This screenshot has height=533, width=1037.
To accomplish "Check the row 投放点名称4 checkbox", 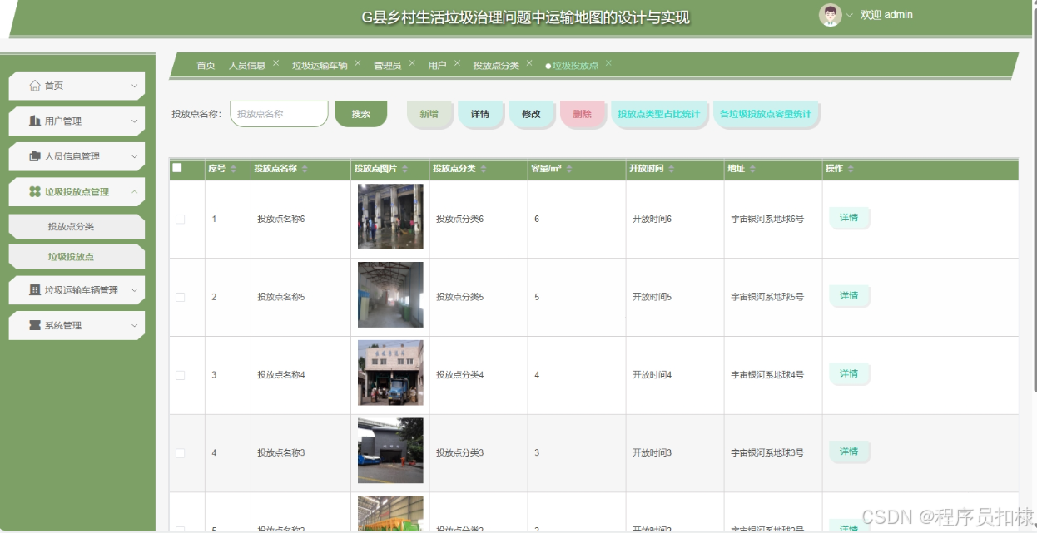I will [180, 375].
